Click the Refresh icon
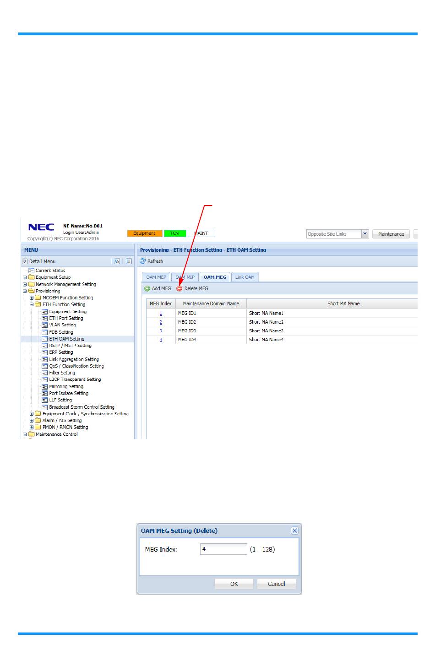Screen dimensions: 435x650 pyautogui.click(x=143, y=261)
